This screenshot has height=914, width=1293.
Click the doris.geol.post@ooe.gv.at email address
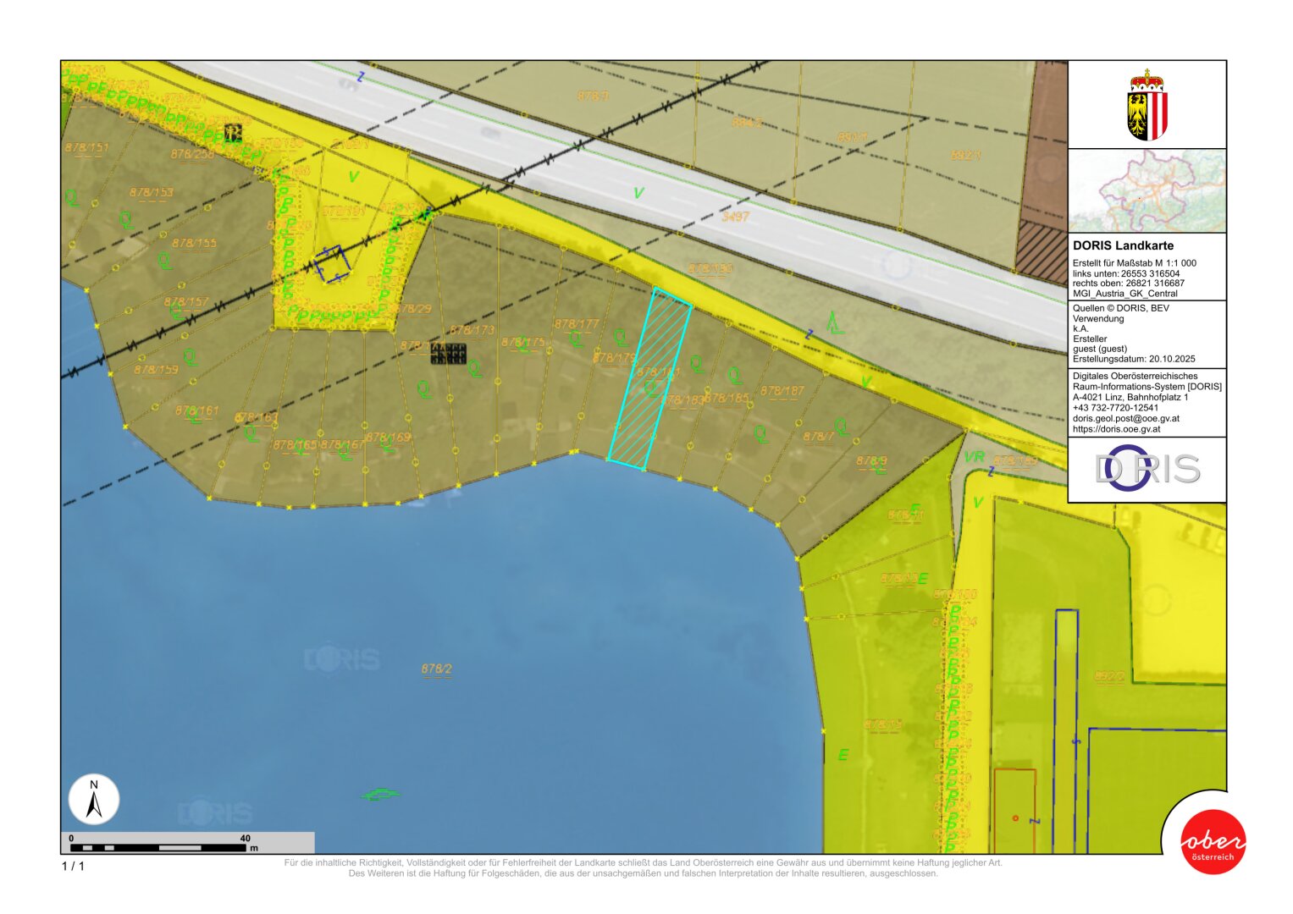coord(1125,418)
